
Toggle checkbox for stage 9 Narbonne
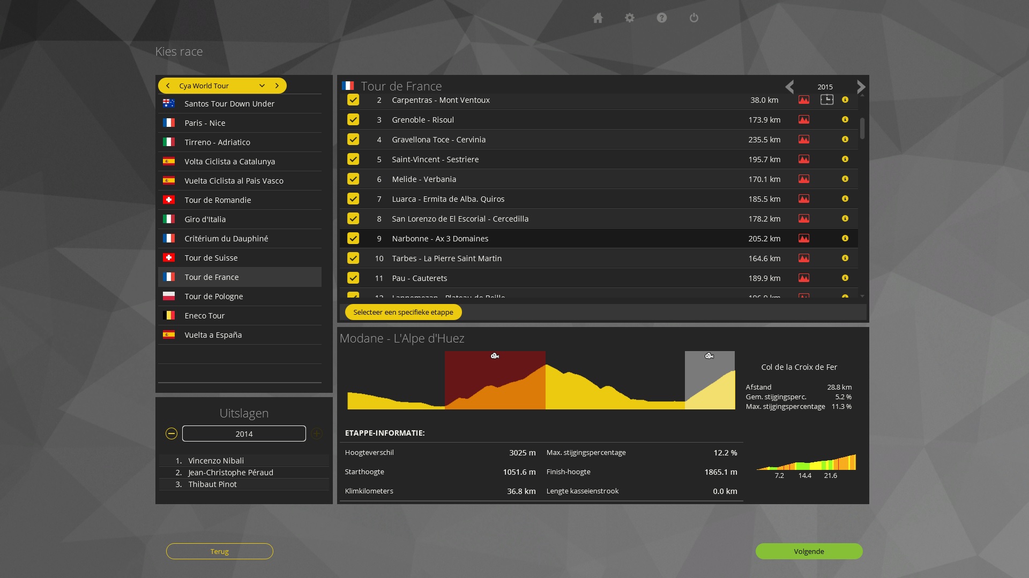click(353, 239)
